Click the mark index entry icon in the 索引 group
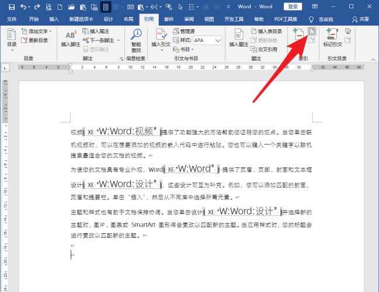The height and width of the screenshot is (292, 379). point(298,34)
